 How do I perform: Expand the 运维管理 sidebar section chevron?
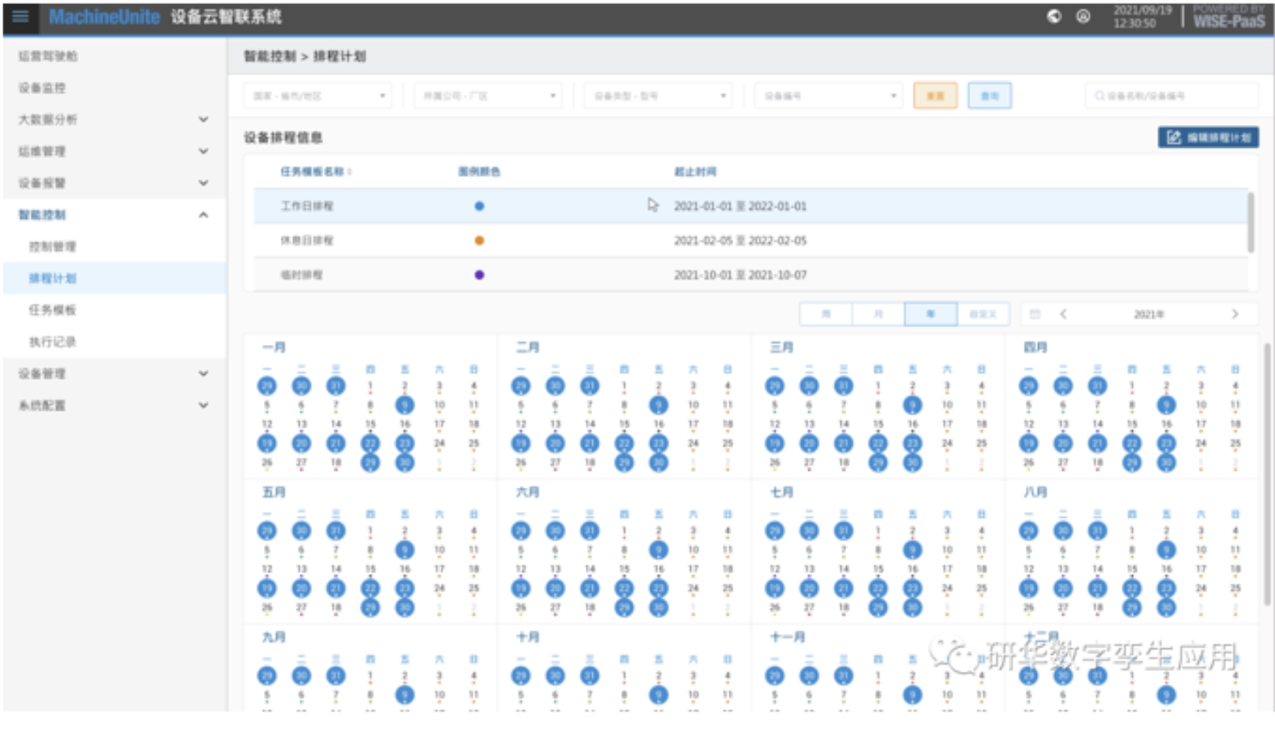point(204,151)
